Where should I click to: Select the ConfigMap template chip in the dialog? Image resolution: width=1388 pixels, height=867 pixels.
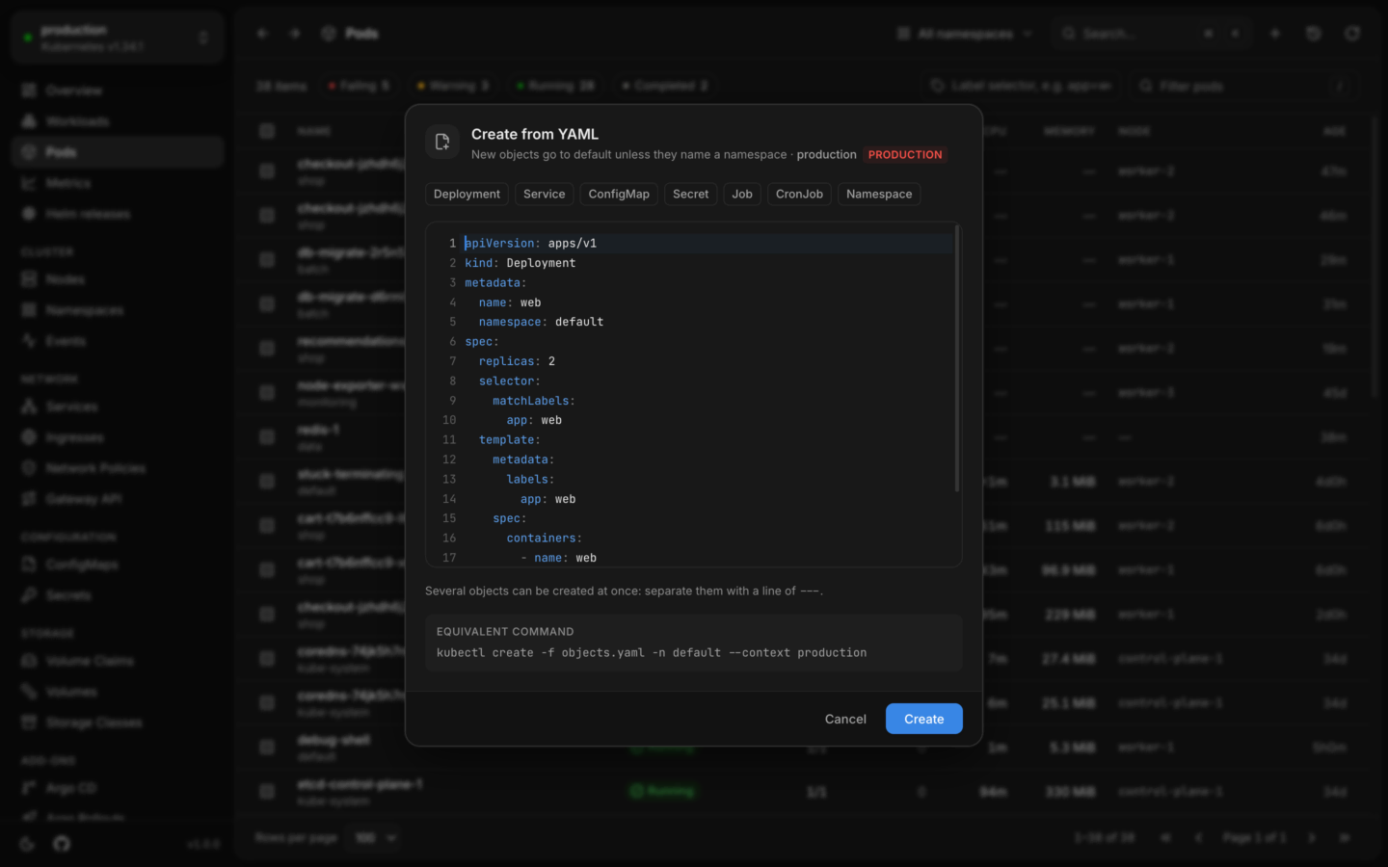(619, 195)
